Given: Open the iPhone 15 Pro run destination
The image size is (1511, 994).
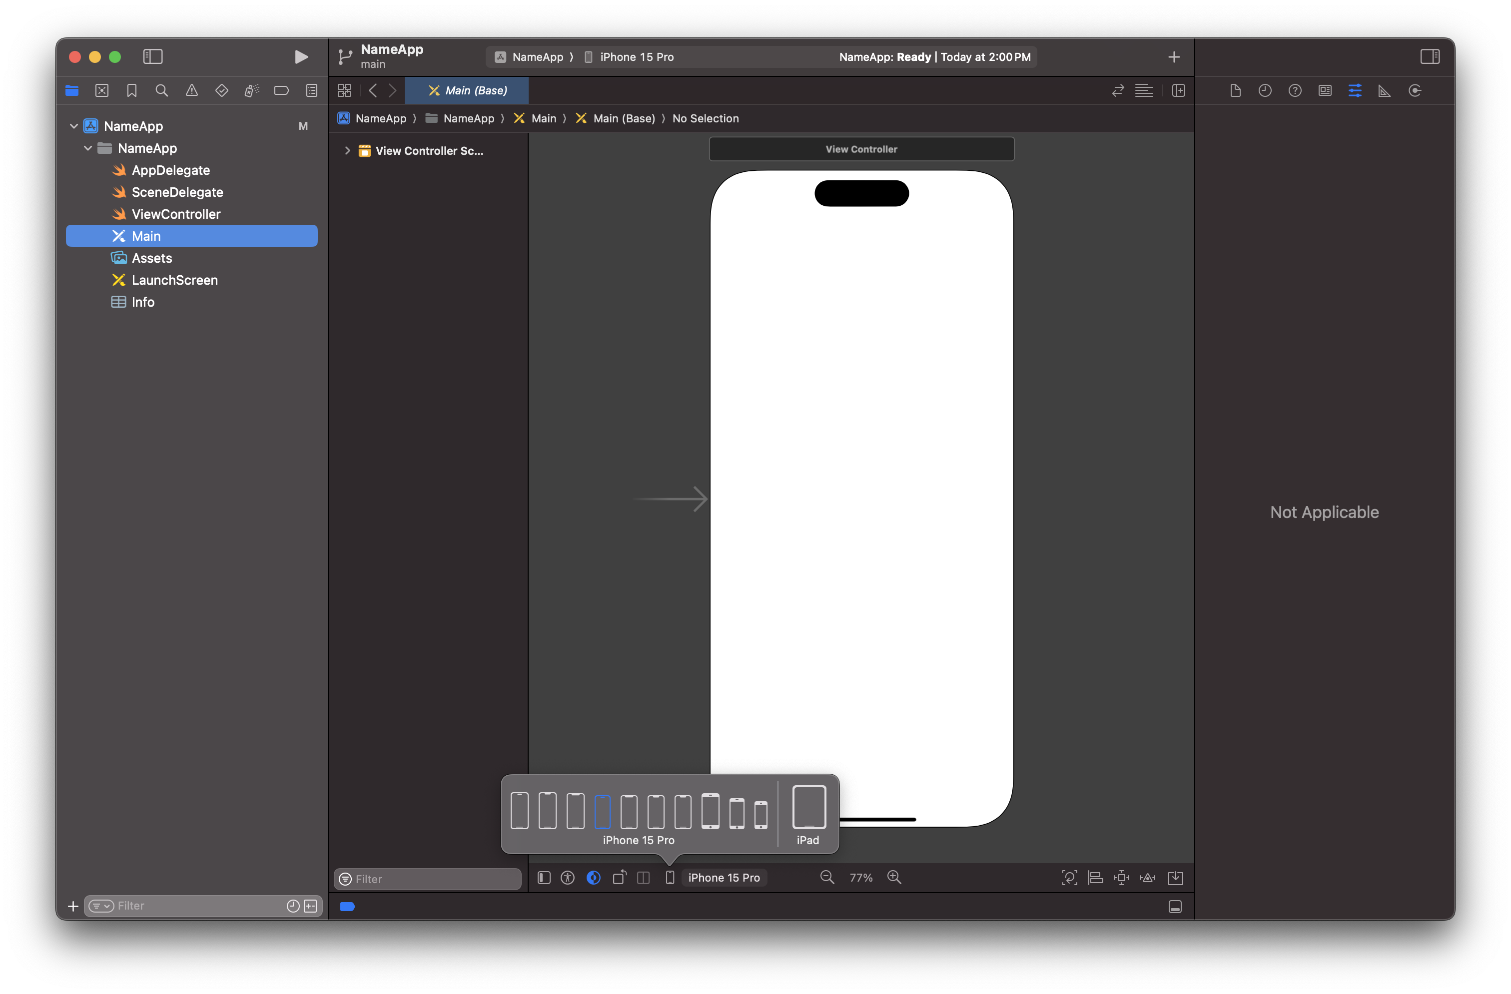Looking at the screenshot, I should [x=636, y=57].
